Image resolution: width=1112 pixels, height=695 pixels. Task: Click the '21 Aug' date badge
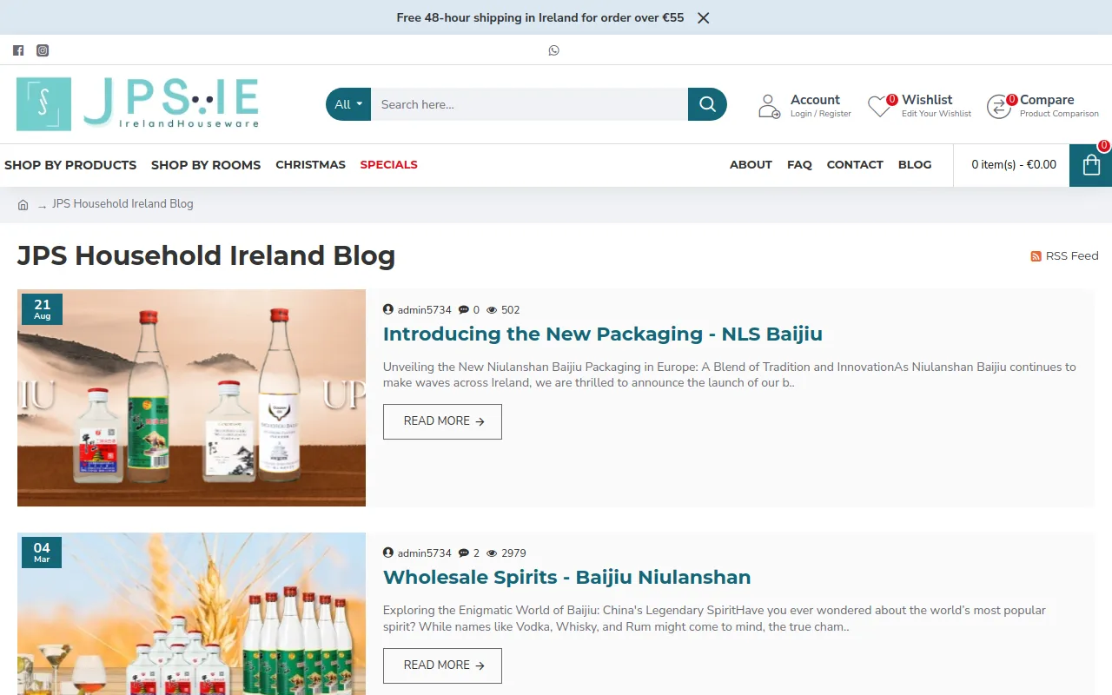click(x=42, y=309)
